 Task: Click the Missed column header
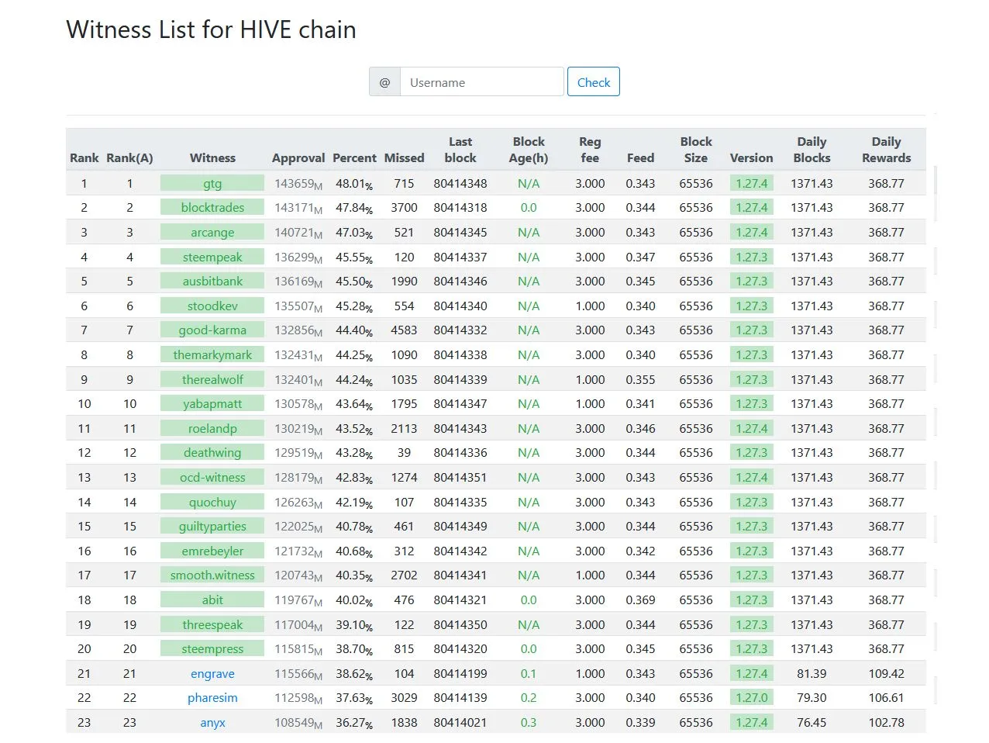(404, 158)
